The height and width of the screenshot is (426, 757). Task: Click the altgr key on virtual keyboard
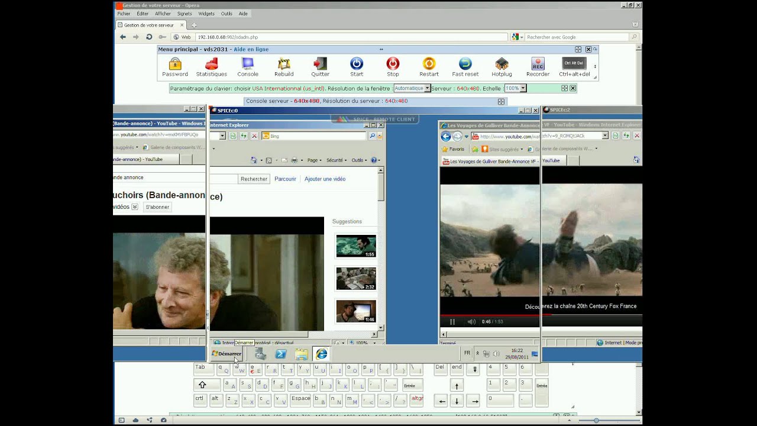pos(417,400)
